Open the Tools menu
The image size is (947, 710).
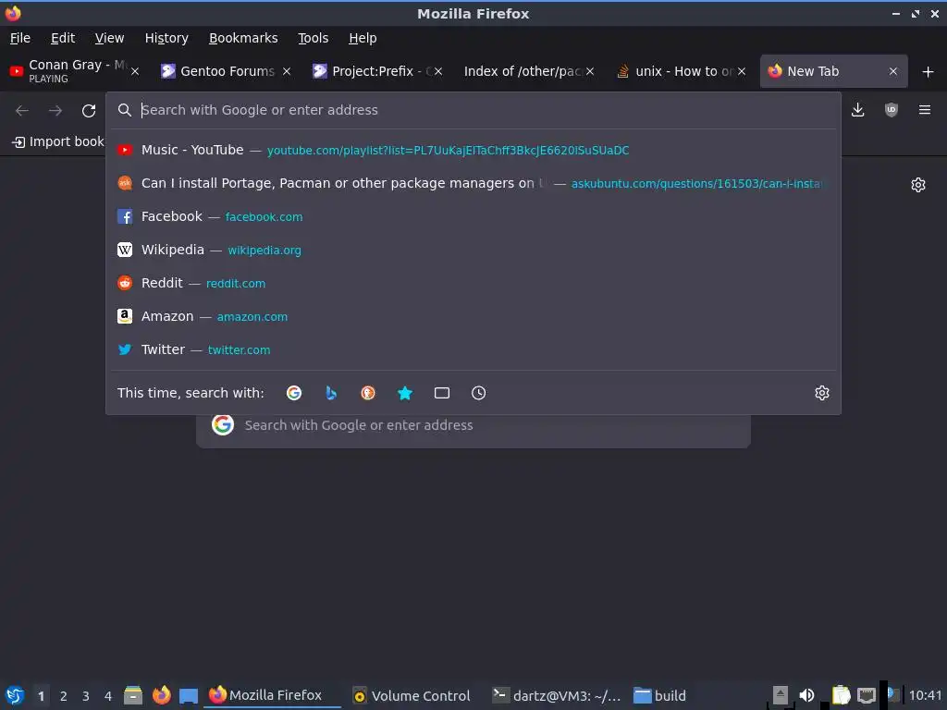(x=313, y=38)
